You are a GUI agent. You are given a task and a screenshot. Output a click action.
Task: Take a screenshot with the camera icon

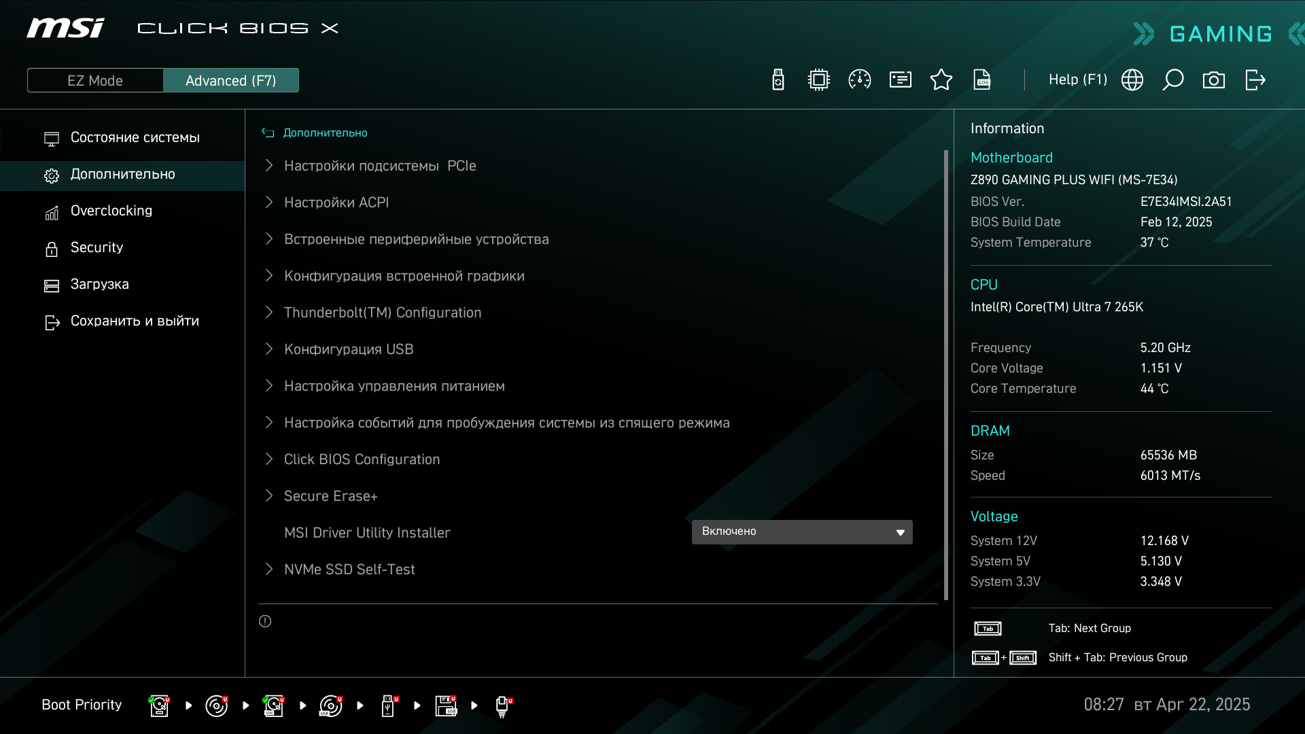click(x=1214, y=80)
